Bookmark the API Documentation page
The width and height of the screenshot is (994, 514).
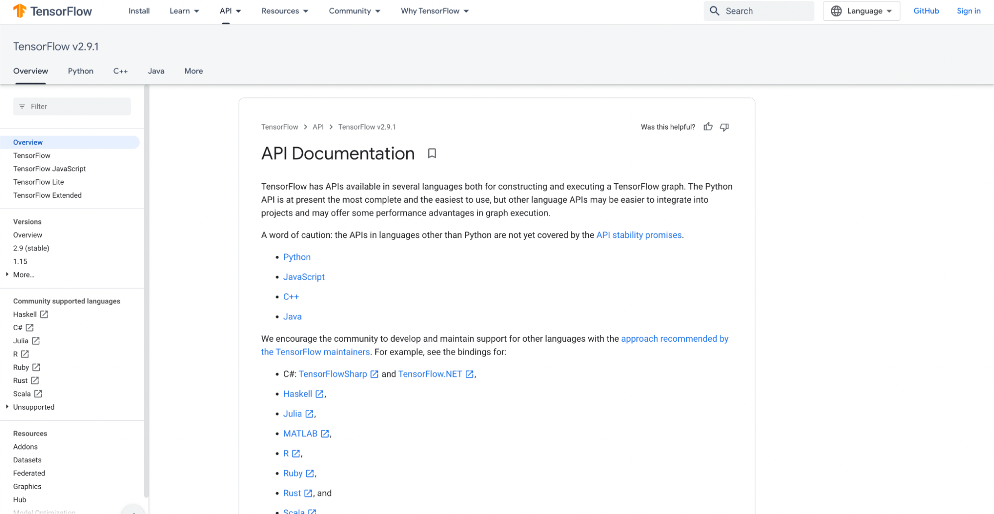[x=432, y=153]
